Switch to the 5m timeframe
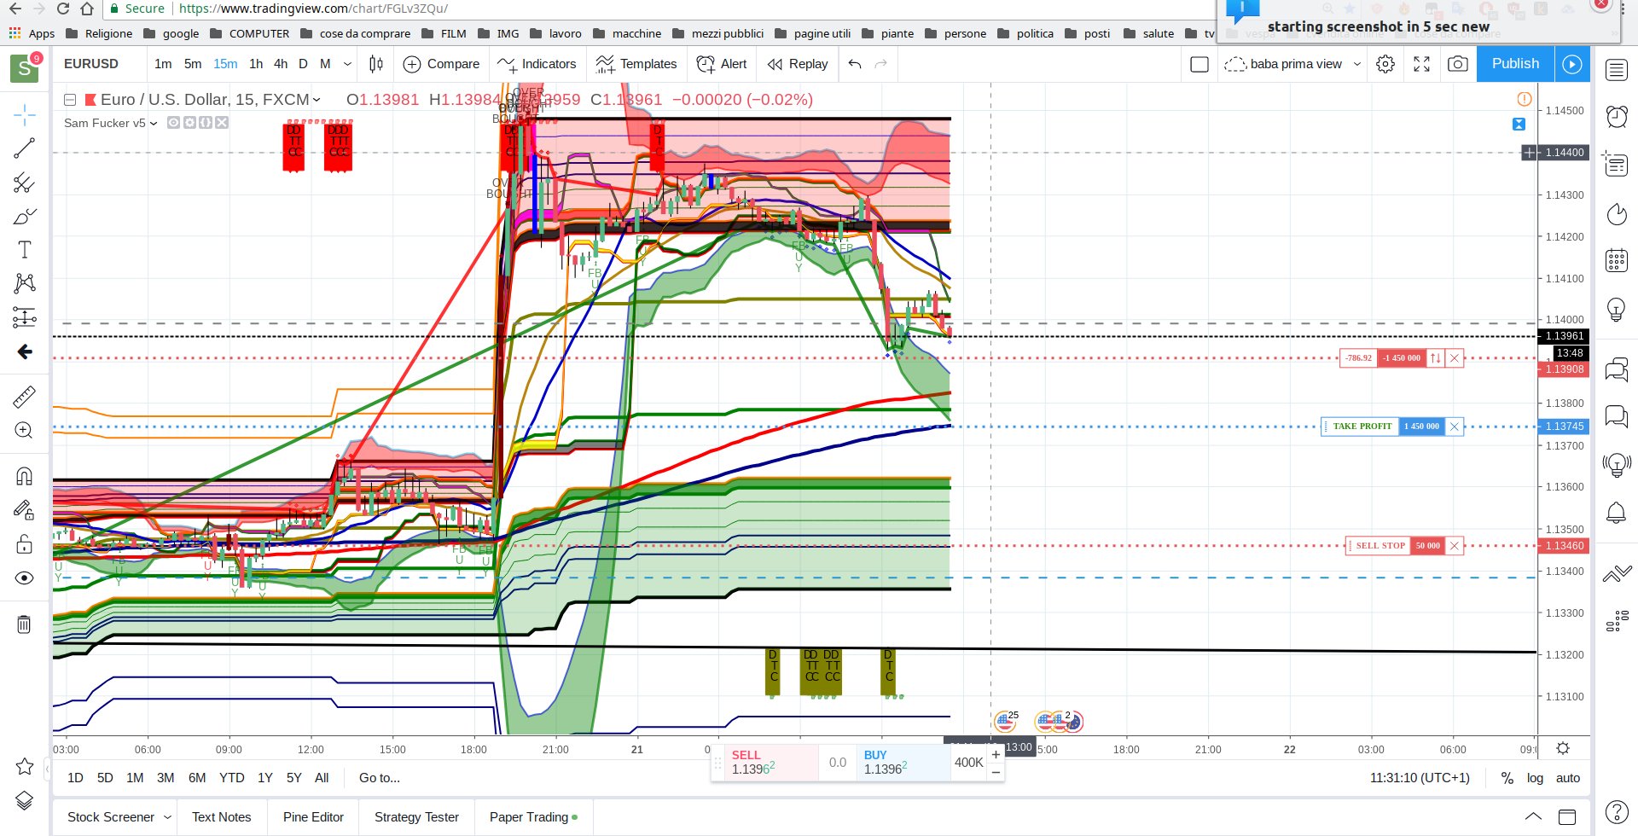This screenshot has height=836, width=1638. click(x=193, y=64)
